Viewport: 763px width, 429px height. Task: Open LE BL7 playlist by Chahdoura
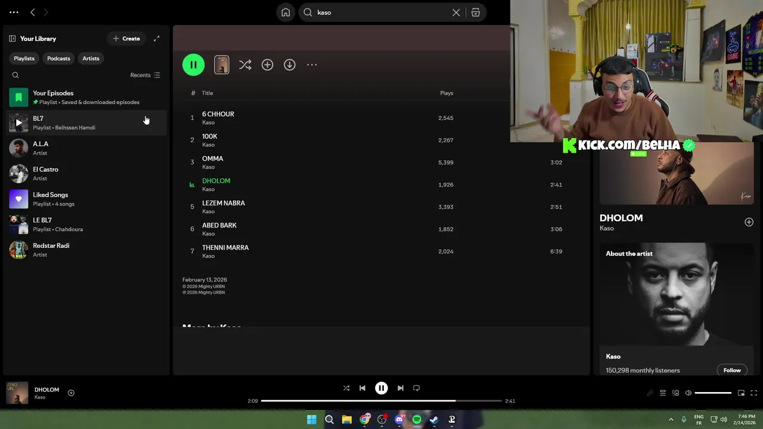(x=86, y=224)
